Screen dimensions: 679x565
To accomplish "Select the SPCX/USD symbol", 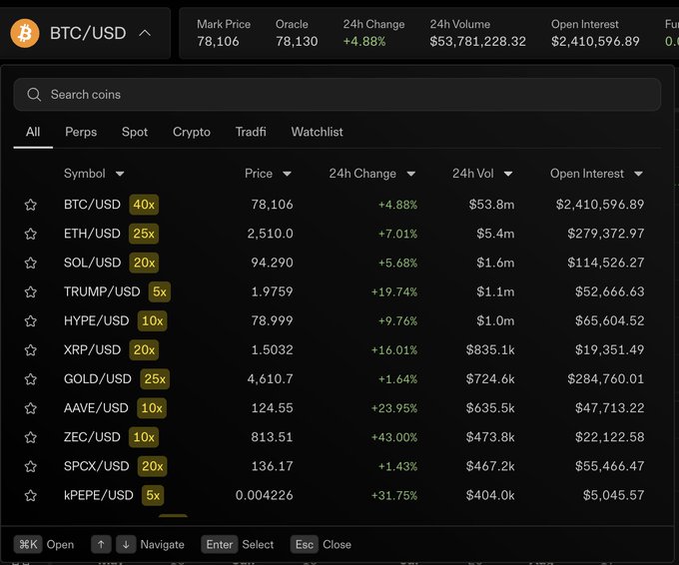I will coord(96,466).
